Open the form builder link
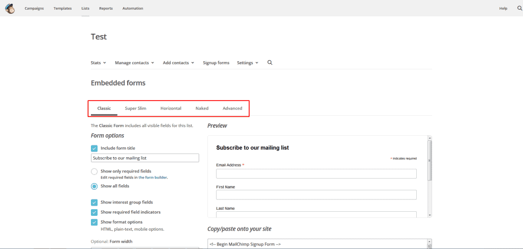Image resolution: width=523 pixels, height=249 pixels. [x=153, y=178]
